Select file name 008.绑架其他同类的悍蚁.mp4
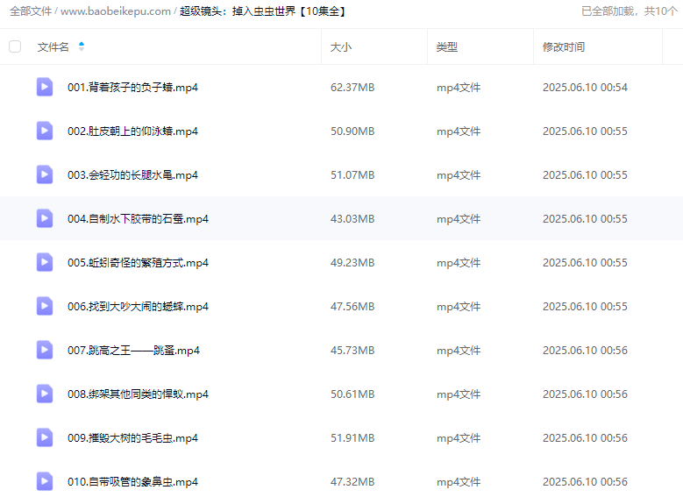Screen dimensions: 683x497 [x=138, y=394]
